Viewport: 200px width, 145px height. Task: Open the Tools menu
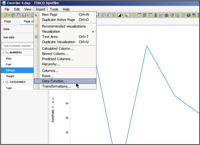(x=54, y=9)
